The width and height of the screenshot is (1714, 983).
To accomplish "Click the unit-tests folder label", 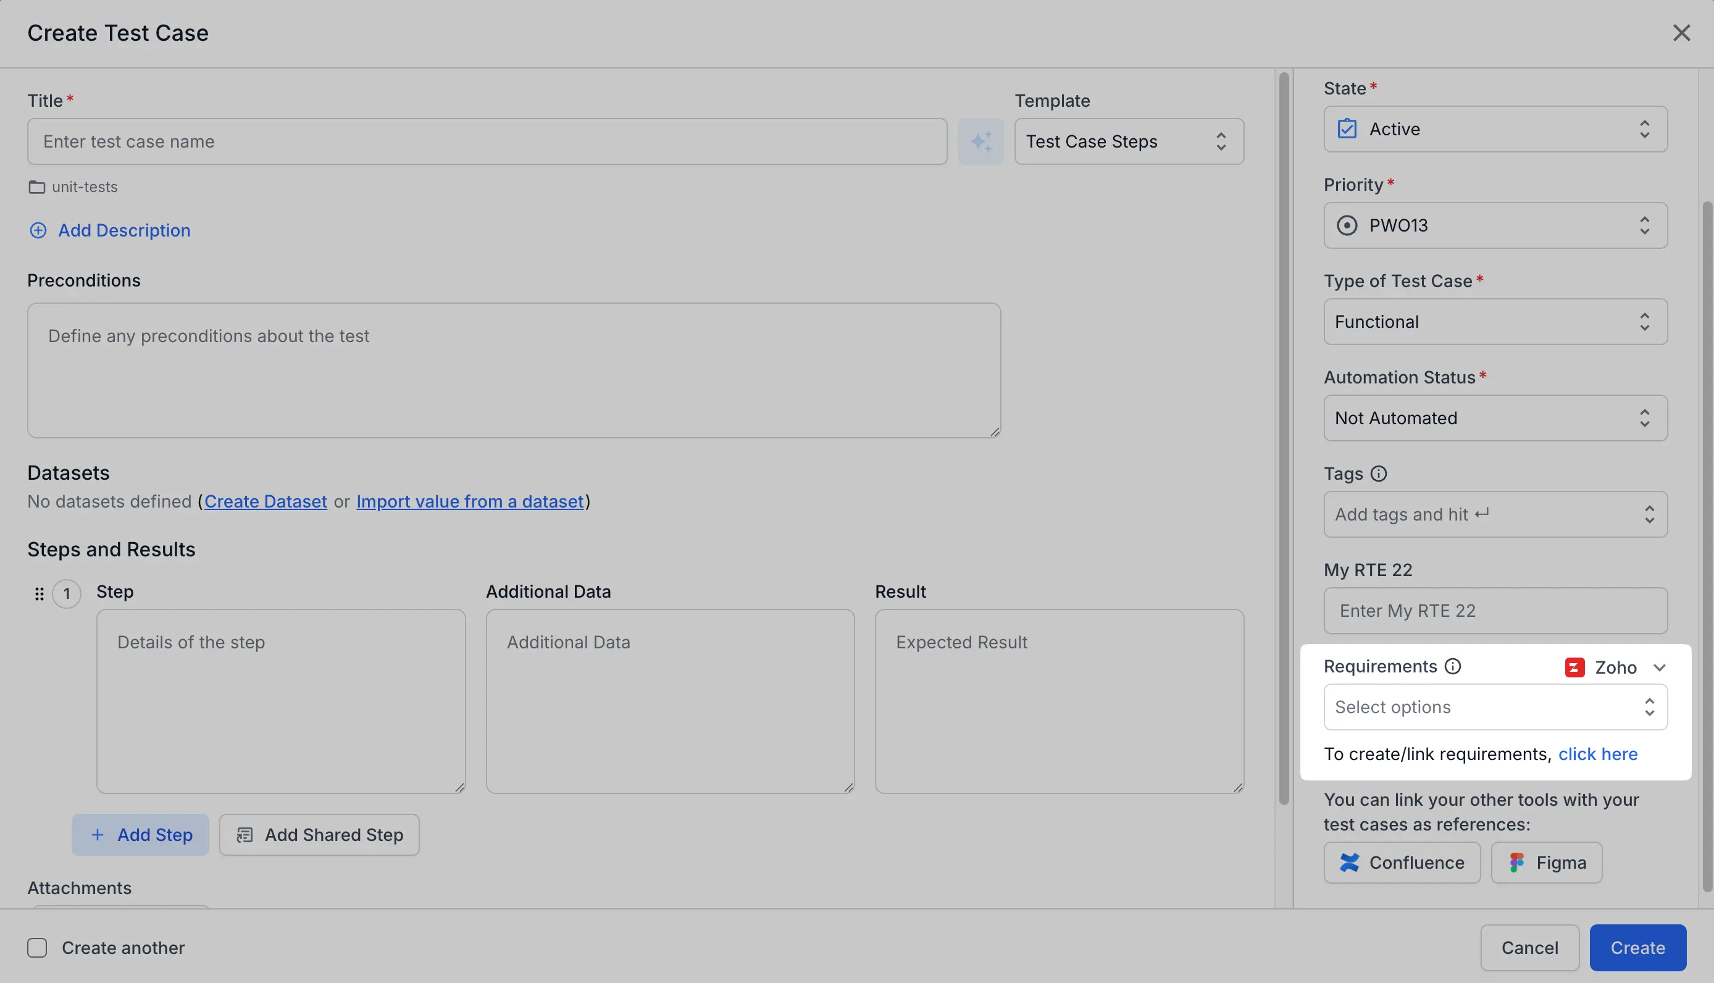I will point(85,187).
